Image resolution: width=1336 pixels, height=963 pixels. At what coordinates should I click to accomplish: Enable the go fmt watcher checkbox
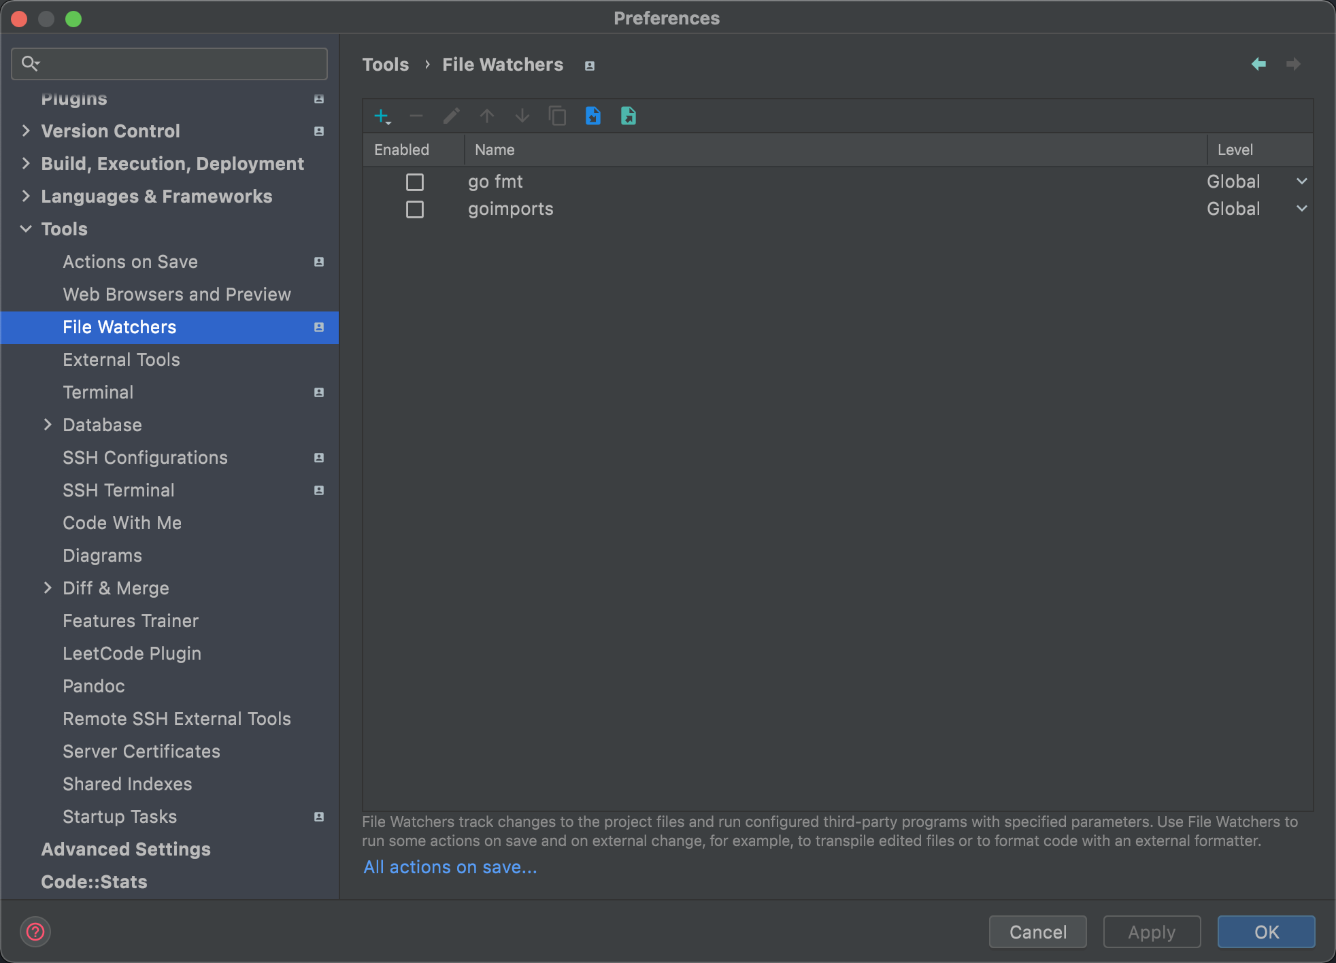point(415,182)
